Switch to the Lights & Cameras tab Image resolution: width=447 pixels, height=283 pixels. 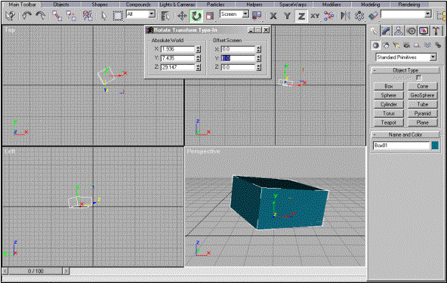coord(177,5)
